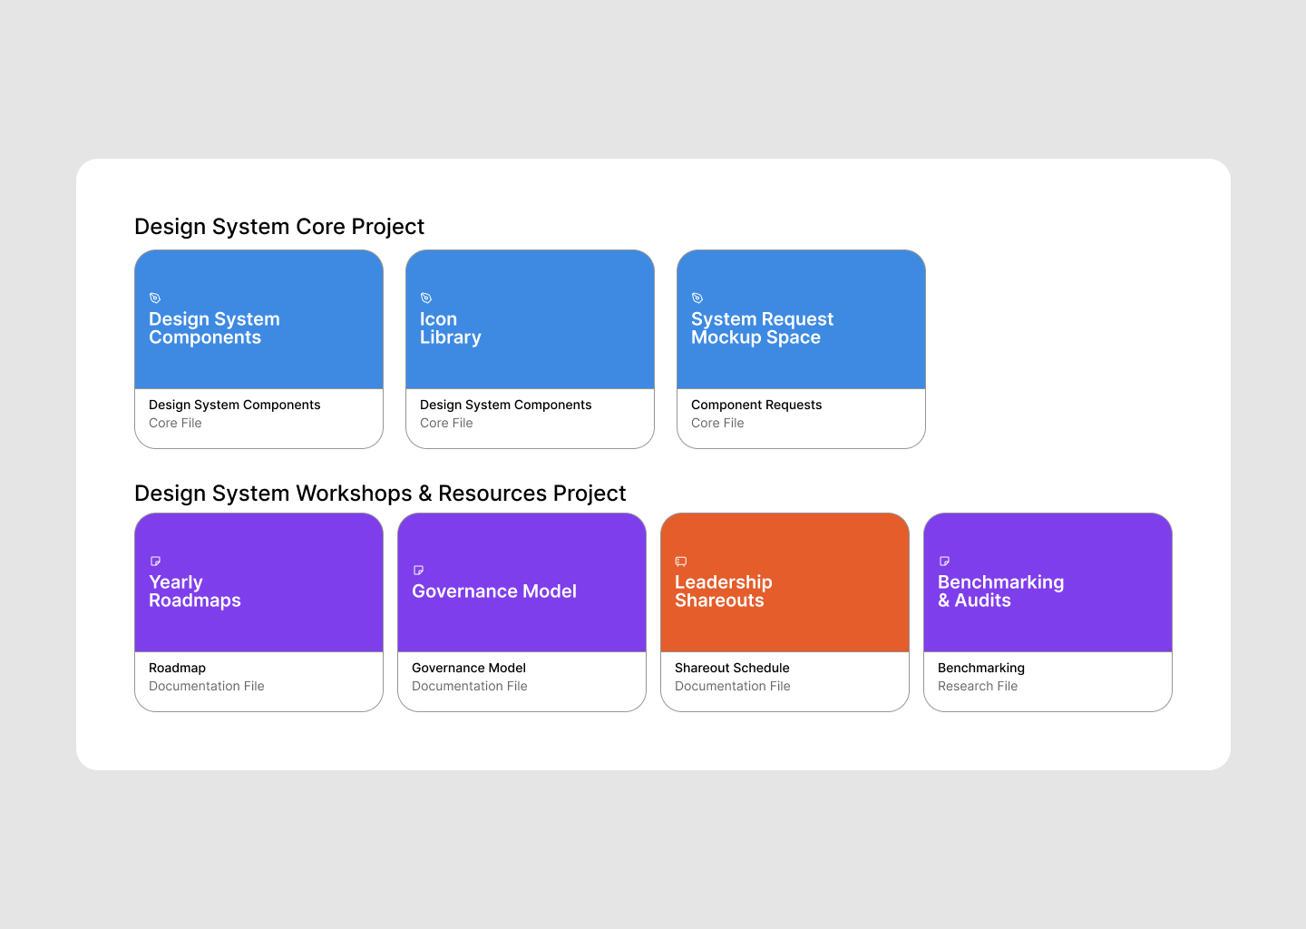Click Documentation File label under Shareout Schedule
The image size is (1306, 929).
click(x=733, y=686)
